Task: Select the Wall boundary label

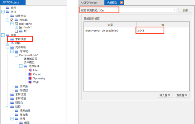Action: click(36, 82)
